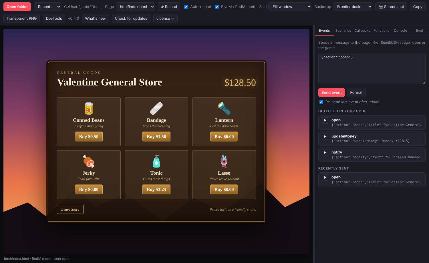Buy Canned Beans for $0.50

(x=89, y=137)
